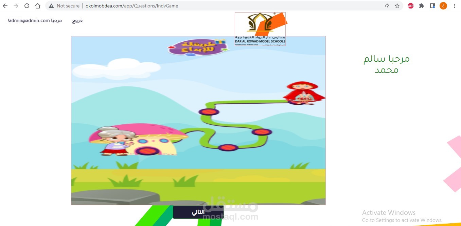Click the Dar Al Rowad Model Schools logo
The image size is (461, 226).
(260, 29)
